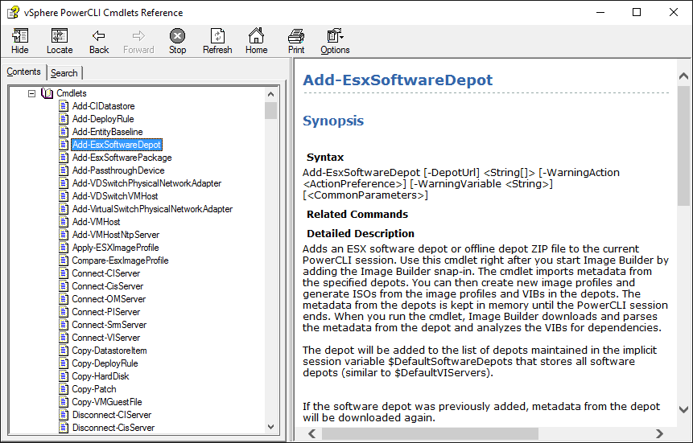
Task: Click the vSphere PowerCLI title bar icon
Action: 13,12
